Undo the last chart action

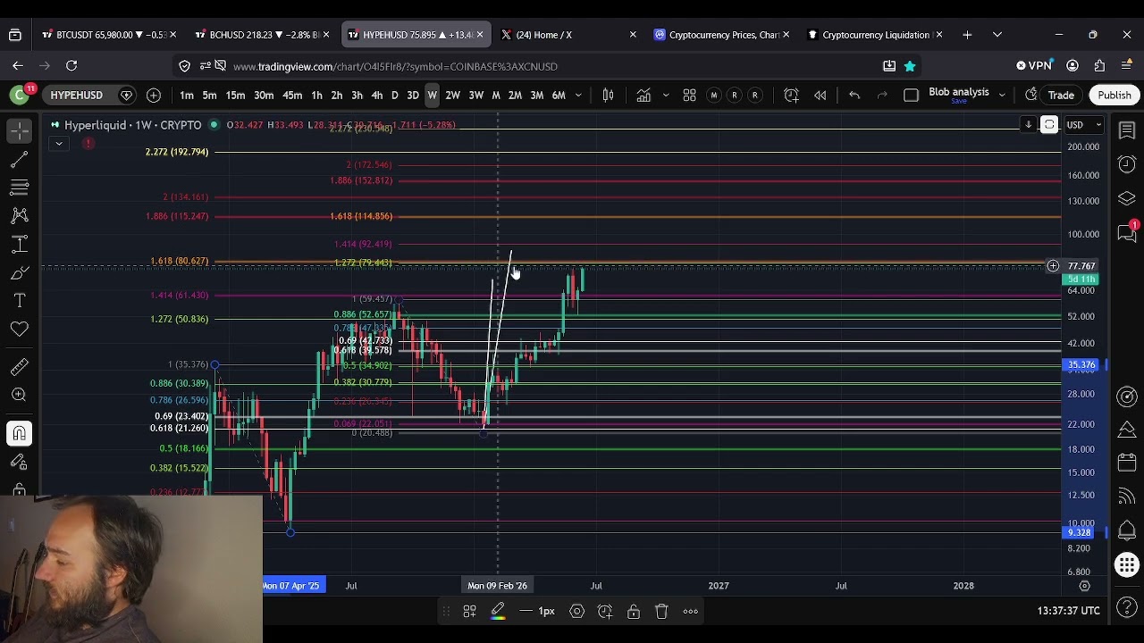pos(854,96)
